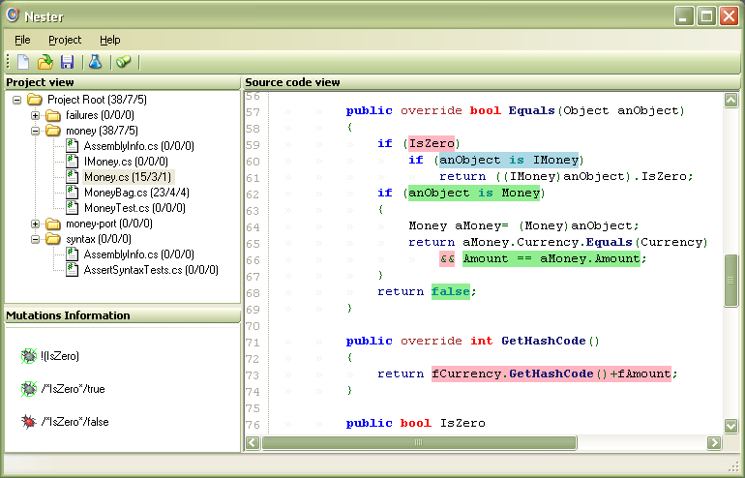Collapse the Project Root tree node
The width and height of the screenshot is (745, 478).
[16, 100]
